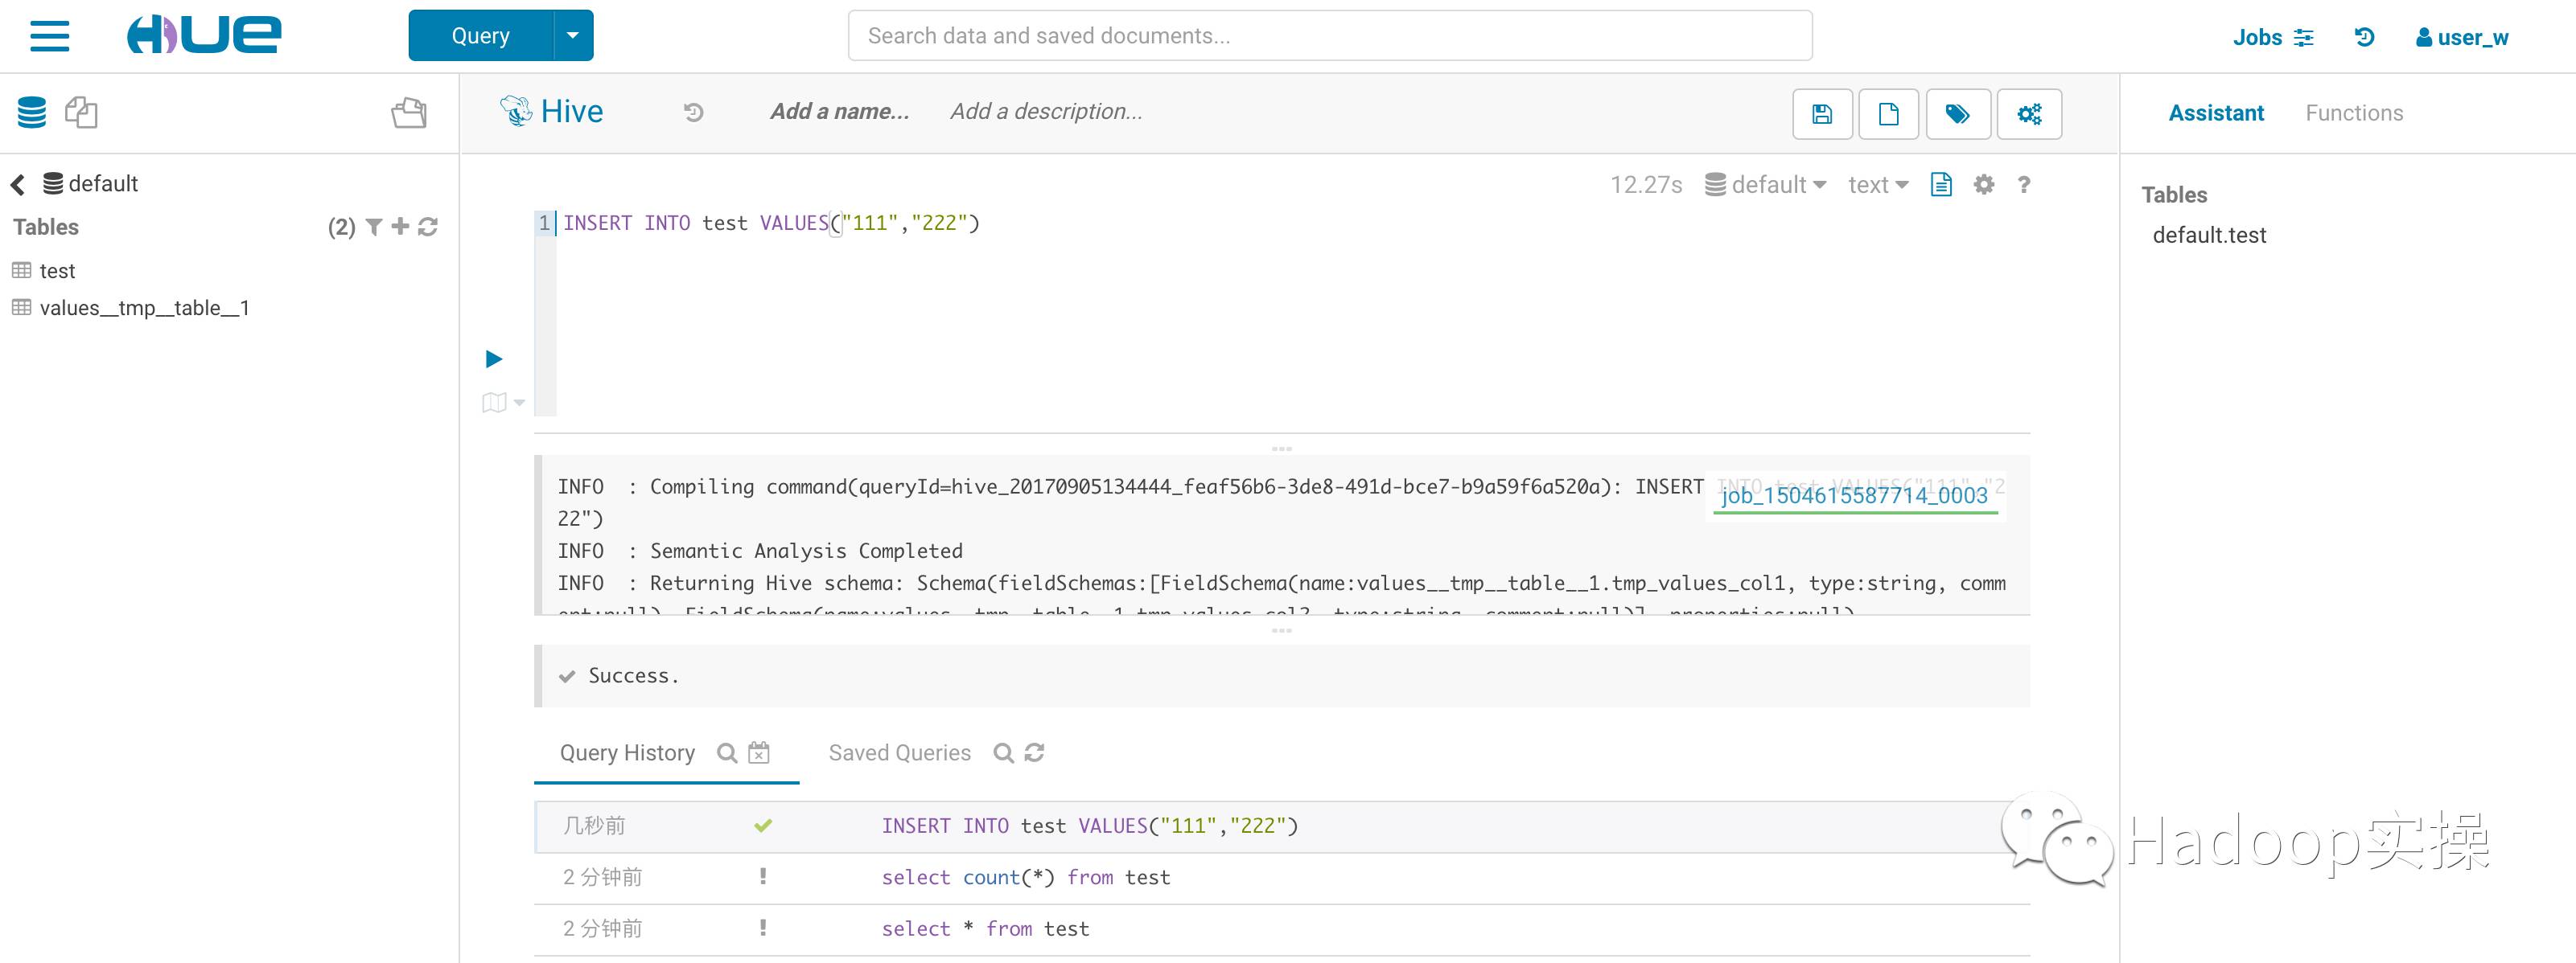Click the help question mark icon
The height and width of the screenshot is (963, 2576).
2024,184
